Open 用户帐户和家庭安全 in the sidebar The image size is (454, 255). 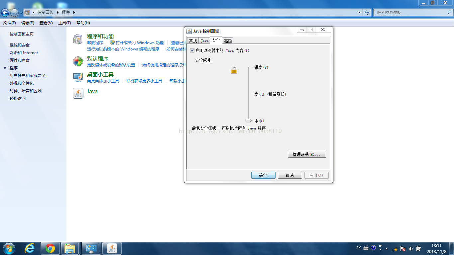coord(28,75)
